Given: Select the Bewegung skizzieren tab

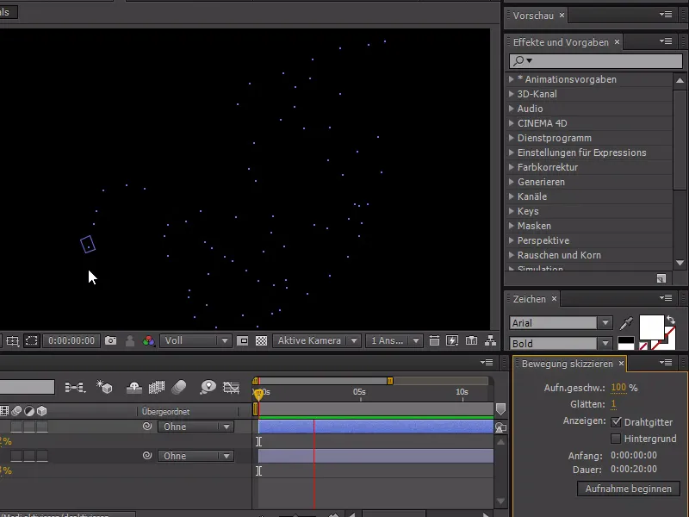Looking at the screenshot, I should (x=567, y=364).
